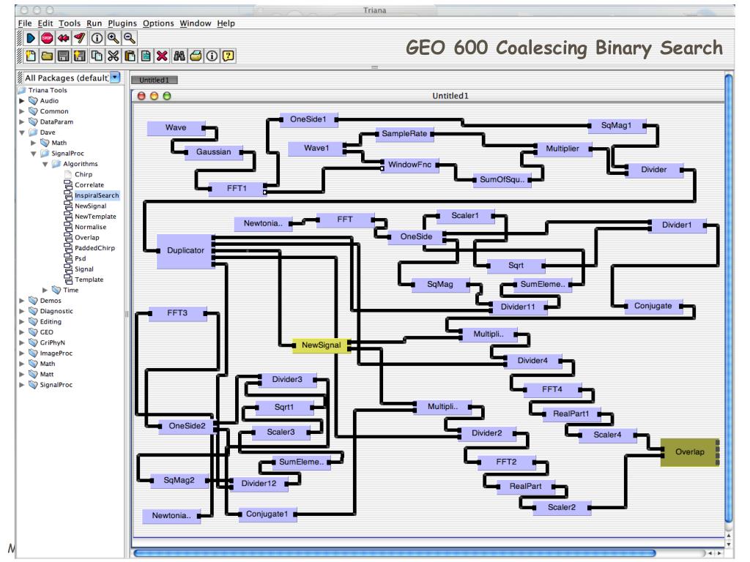The height and width of the screenshot is (562, 750).
Task: Expand the ImageProc folder
Action: 21,353
